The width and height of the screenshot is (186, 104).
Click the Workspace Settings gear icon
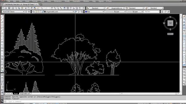click(26, 12)
